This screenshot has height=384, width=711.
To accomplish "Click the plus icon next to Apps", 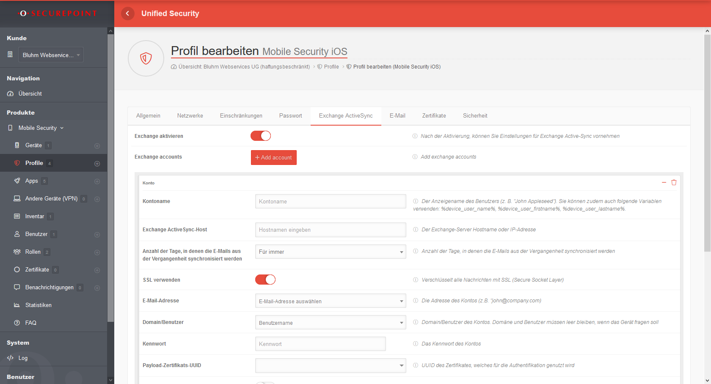I will point(97,181).
